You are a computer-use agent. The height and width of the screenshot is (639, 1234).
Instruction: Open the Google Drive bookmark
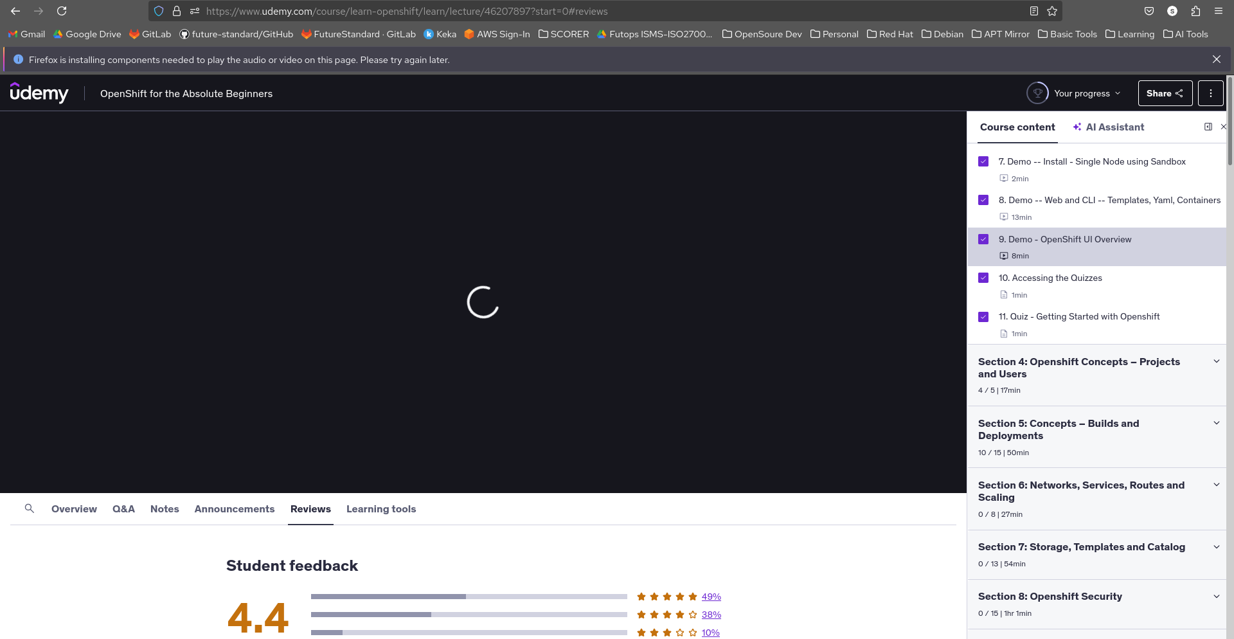tap(87, 34)
